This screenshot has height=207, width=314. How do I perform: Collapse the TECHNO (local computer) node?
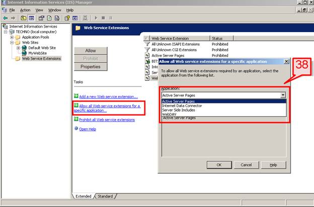6,32
